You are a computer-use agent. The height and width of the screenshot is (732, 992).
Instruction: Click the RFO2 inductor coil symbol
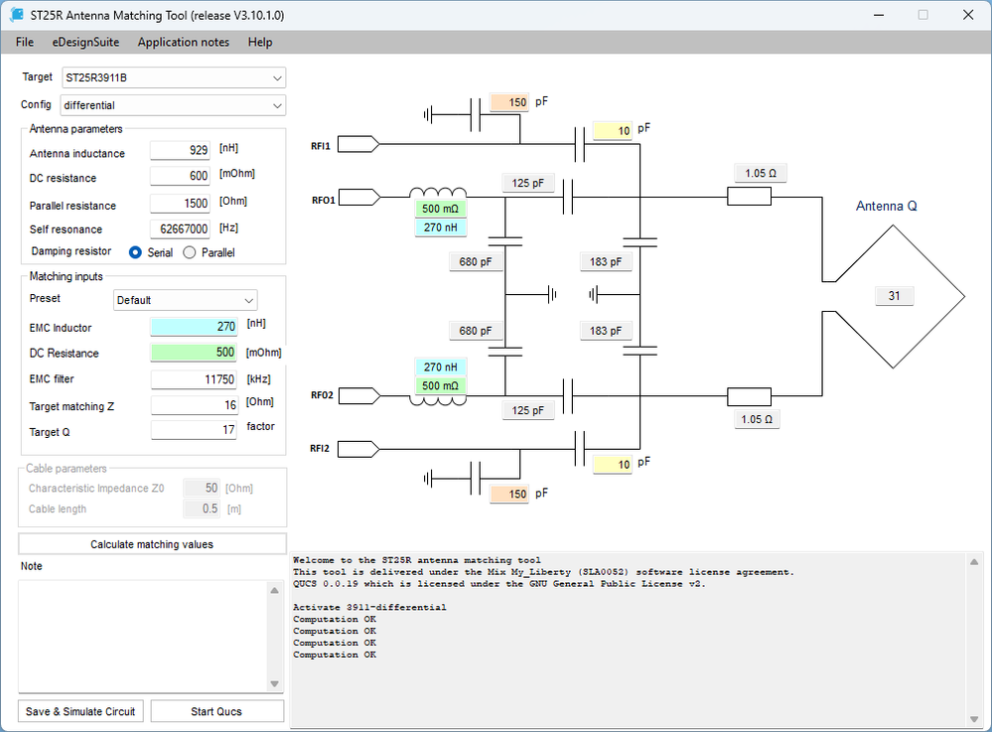point(439,400)
